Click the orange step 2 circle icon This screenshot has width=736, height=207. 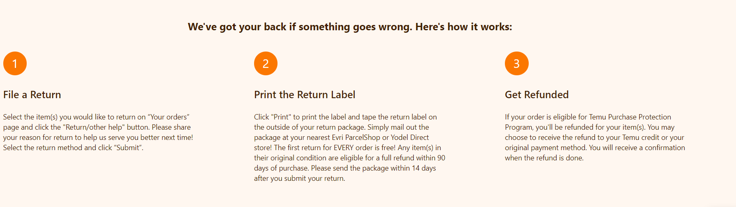coord(266,63)
